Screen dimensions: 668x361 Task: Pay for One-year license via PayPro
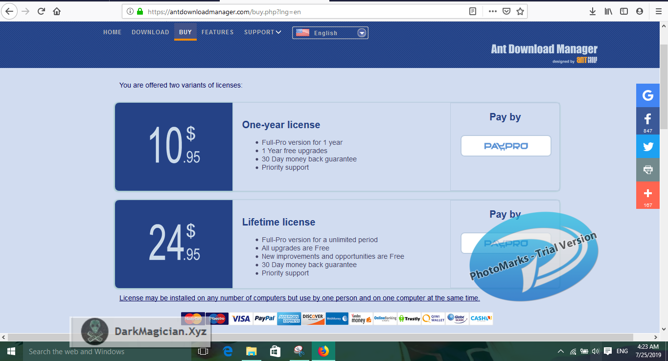pyautogui.click(x=506, y=146)
